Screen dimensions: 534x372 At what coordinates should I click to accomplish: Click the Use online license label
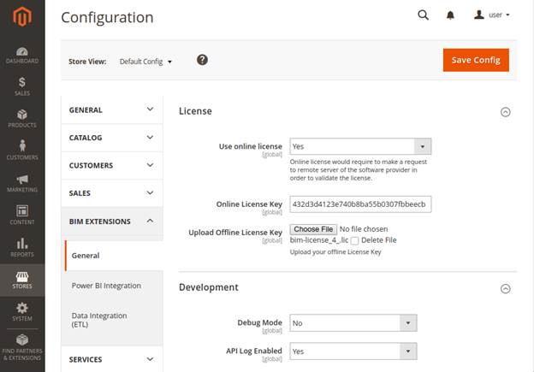tap(250, 146)
